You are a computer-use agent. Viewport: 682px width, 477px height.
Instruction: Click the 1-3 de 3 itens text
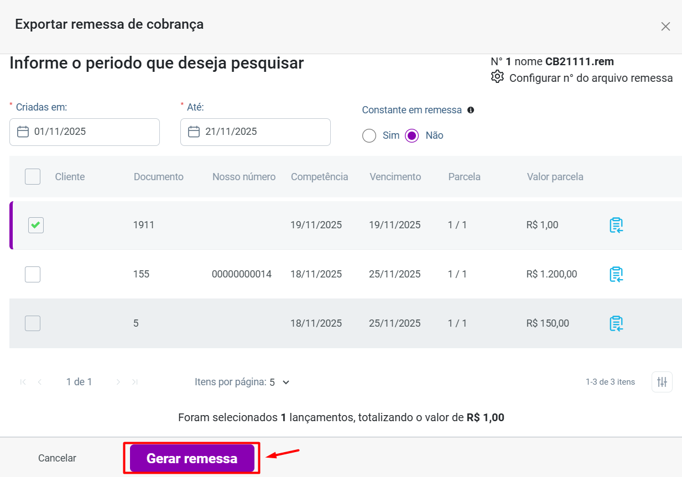coord(610,382)
